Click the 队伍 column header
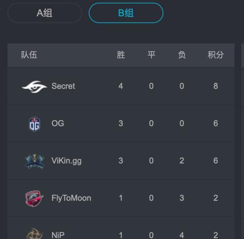Image resolution: width=244 pixels, height=239 pixels. point(29,55)
